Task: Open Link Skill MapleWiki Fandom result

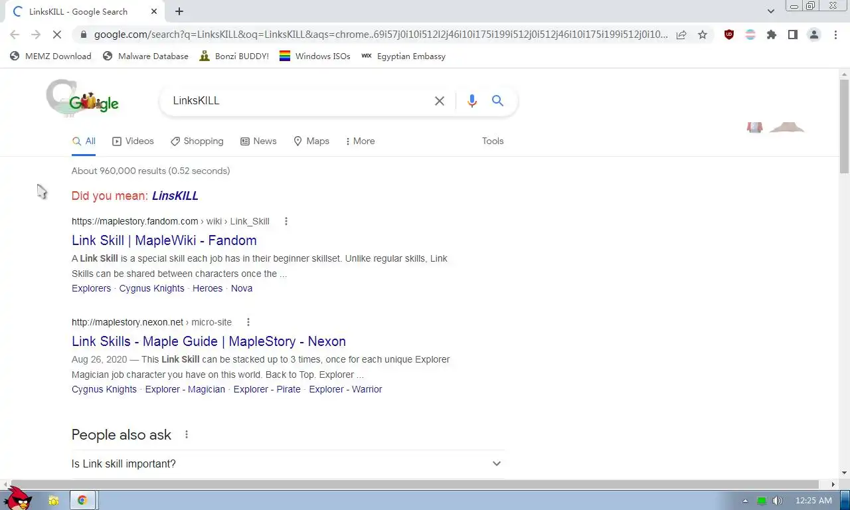Action: coord(164,240)
